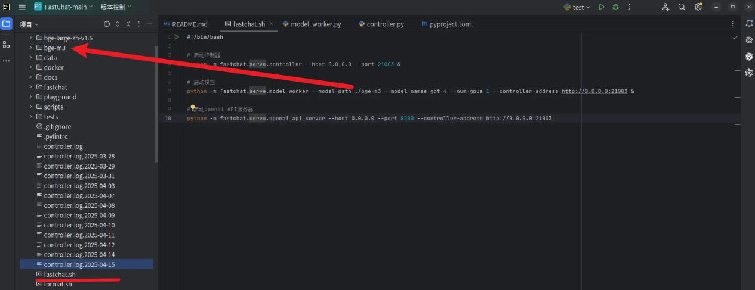Open the Structure tool window icon

point(7,45)
